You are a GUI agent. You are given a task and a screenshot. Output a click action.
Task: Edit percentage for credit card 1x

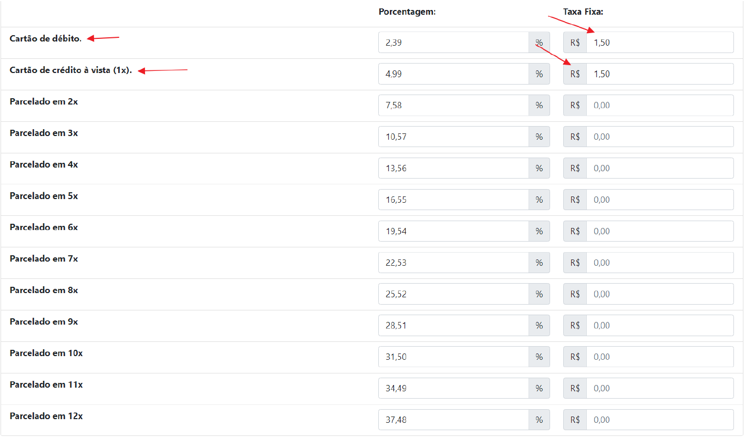(453, 74)
